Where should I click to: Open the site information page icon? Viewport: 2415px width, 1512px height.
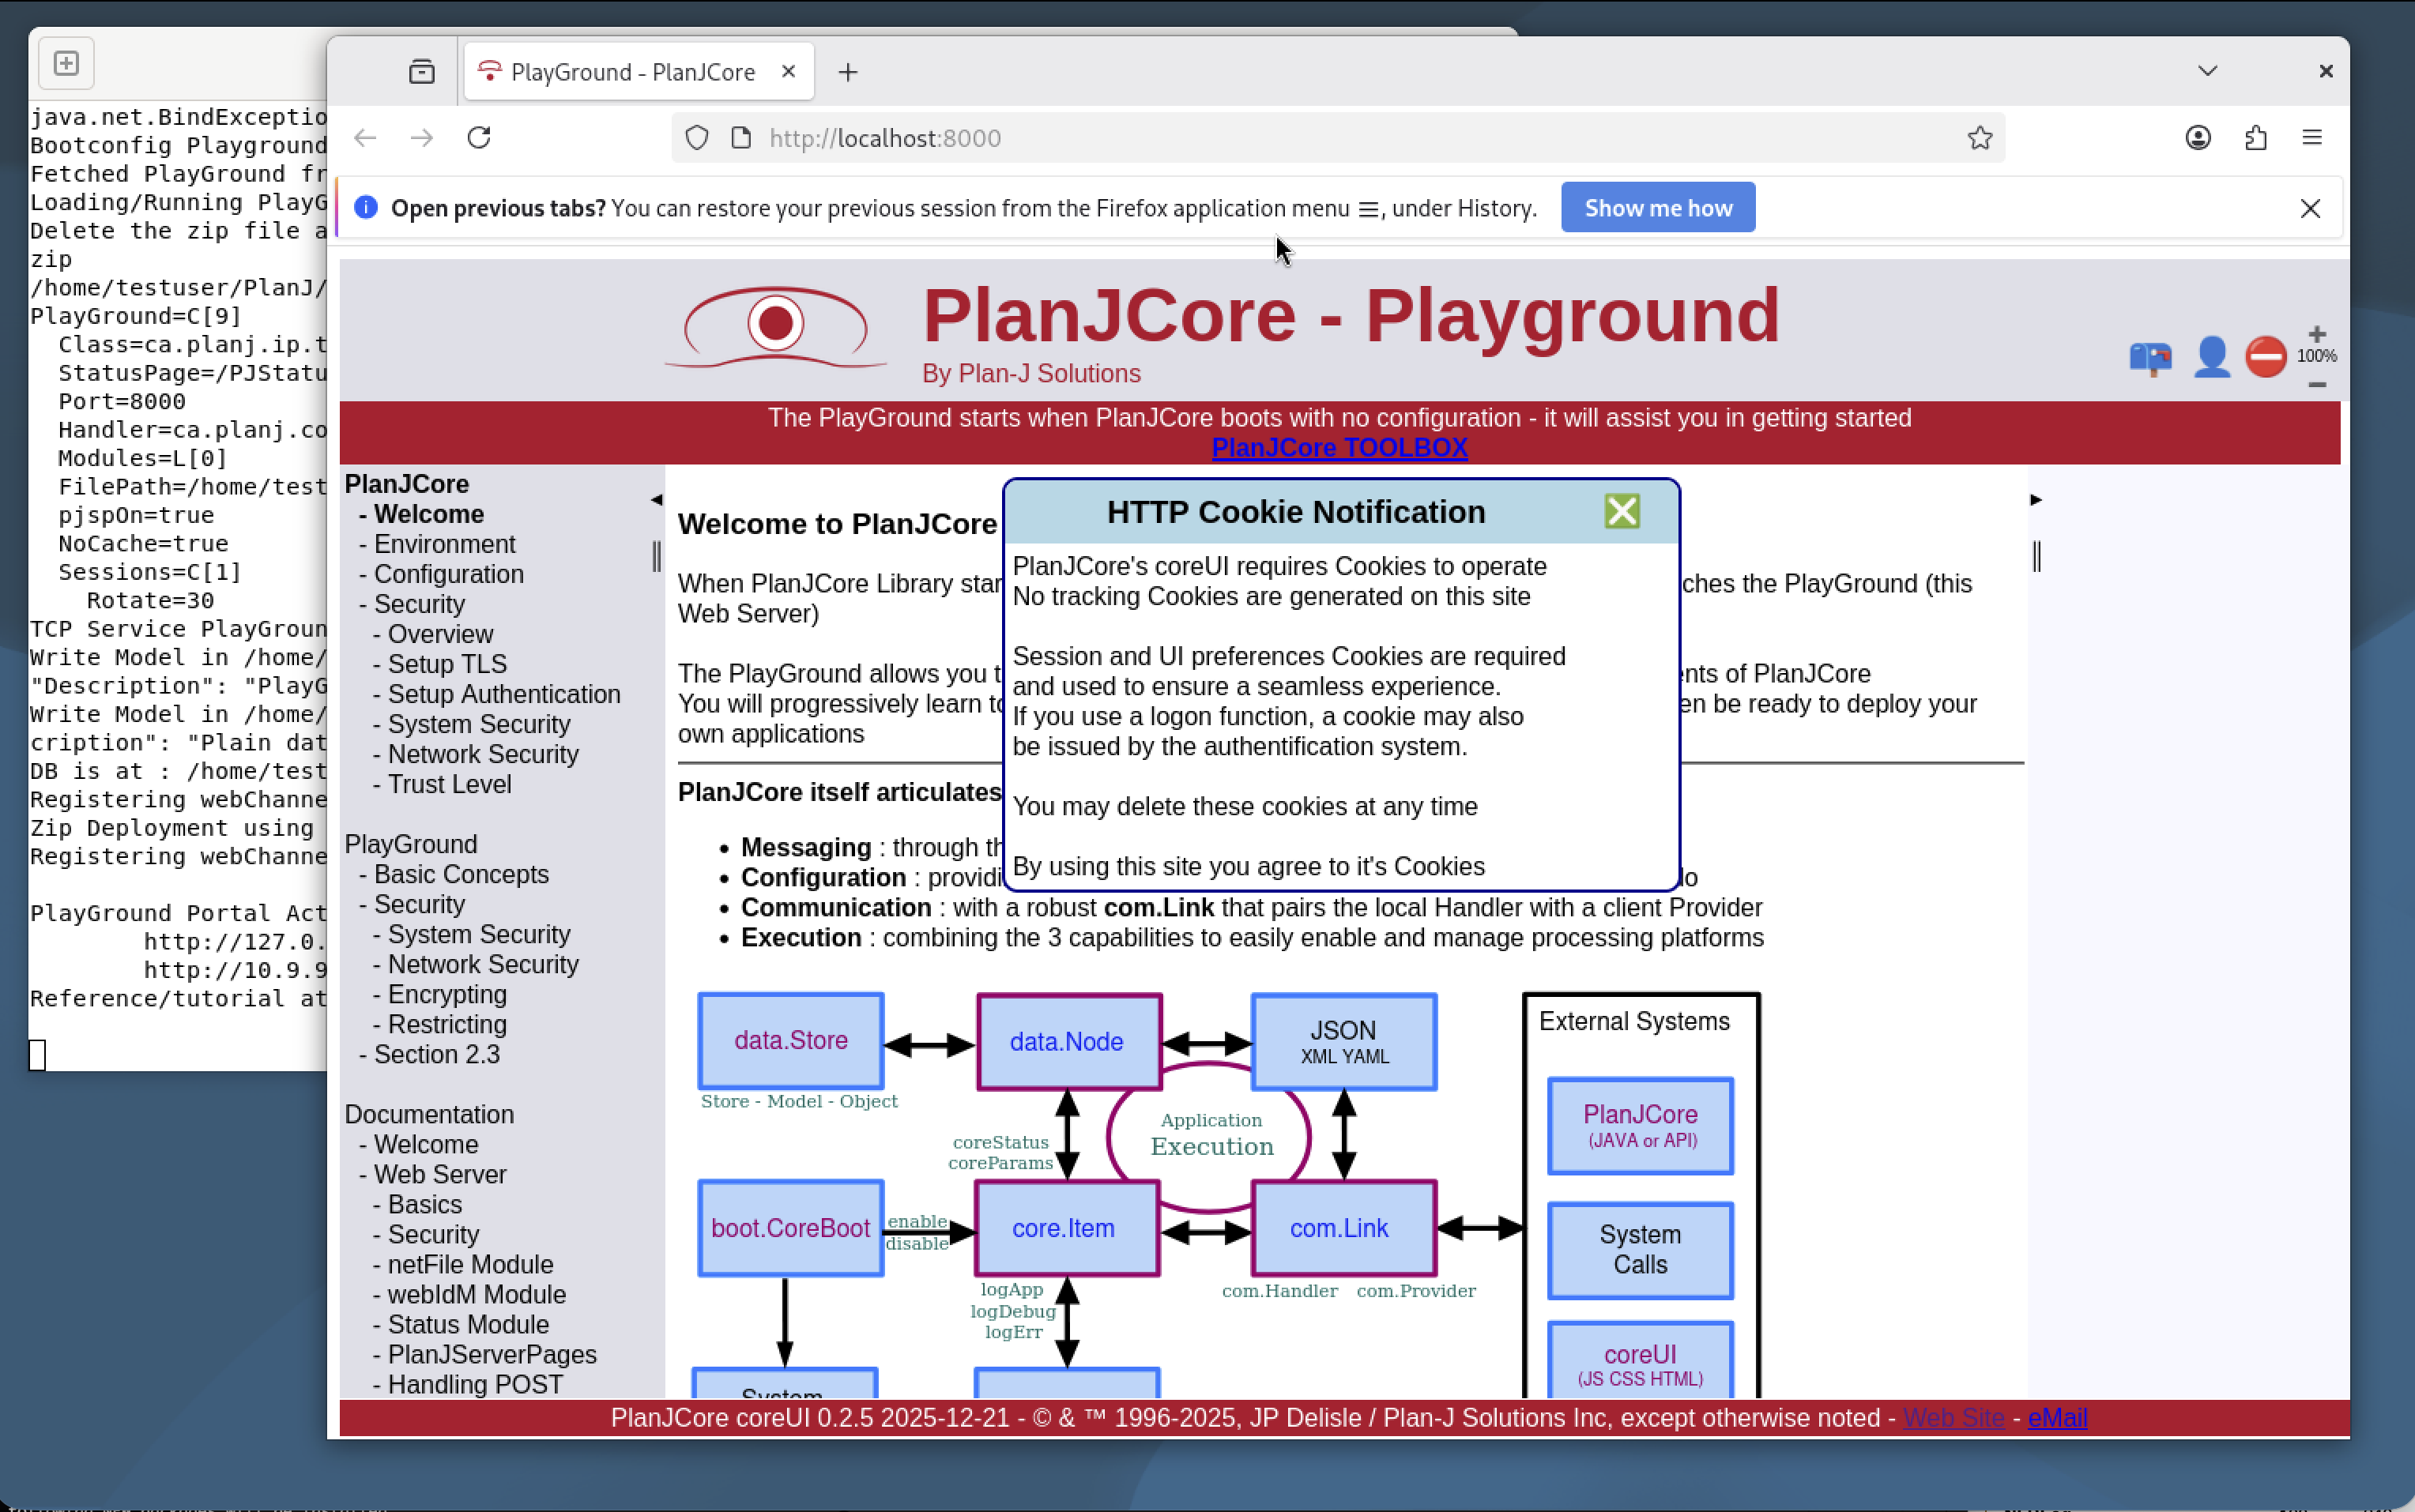741,138
